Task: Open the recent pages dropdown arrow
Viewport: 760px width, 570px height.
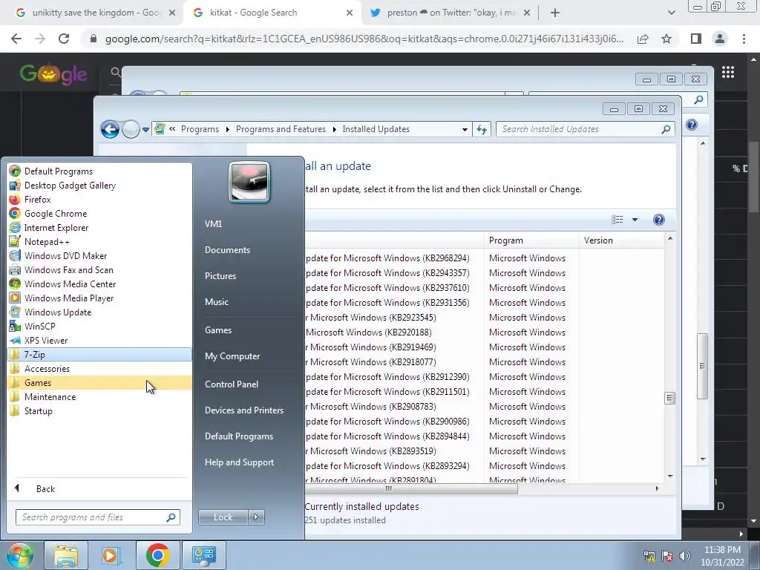Action: [145, 130]
